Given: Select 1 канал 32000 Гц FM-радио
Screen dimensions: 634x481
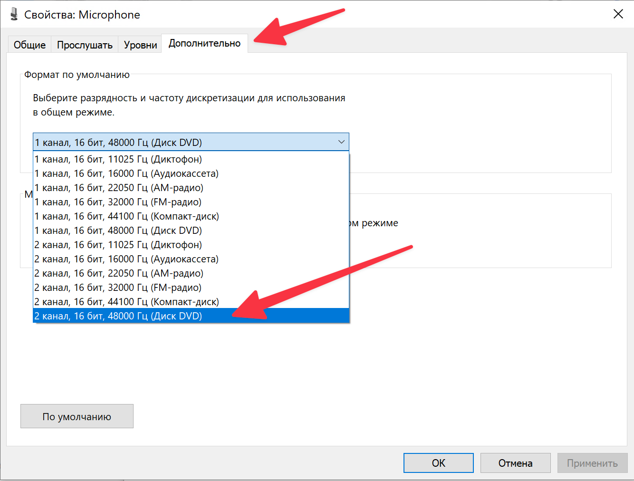Looking at the screenshot, I should (x=118, y=202).
